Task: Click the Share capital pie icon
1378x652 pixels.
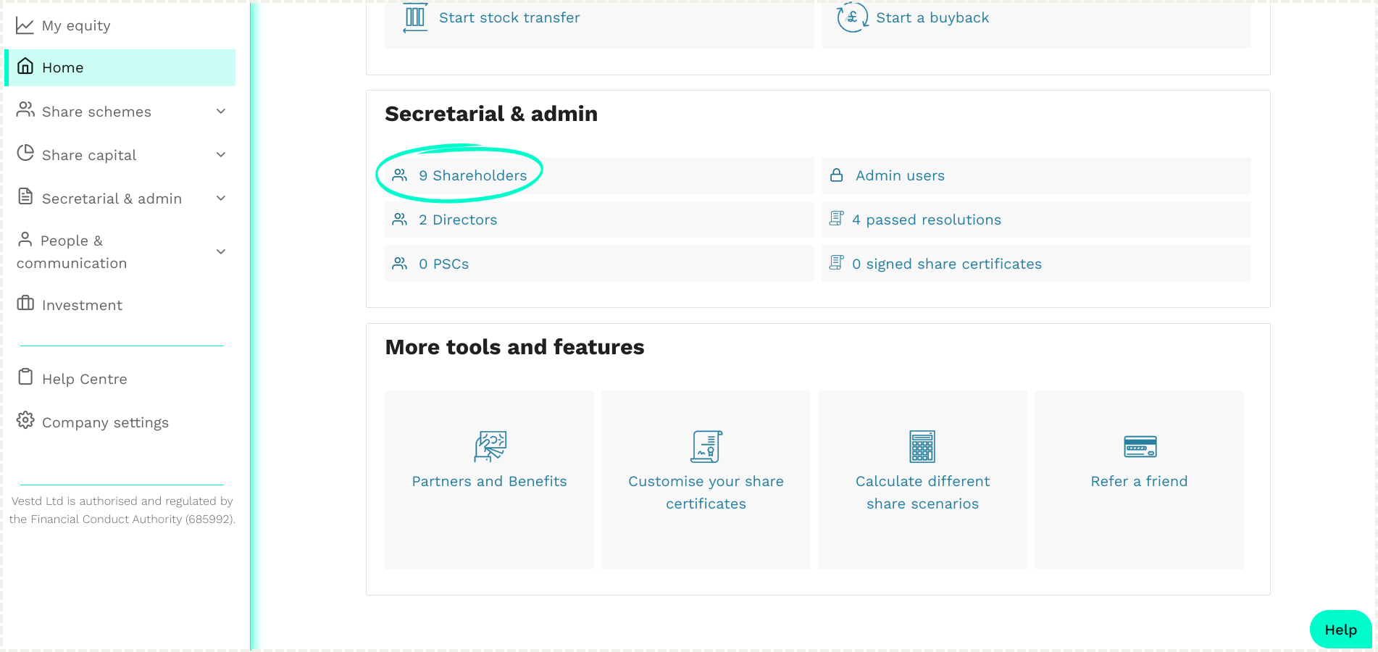Action: pos(25,153)
